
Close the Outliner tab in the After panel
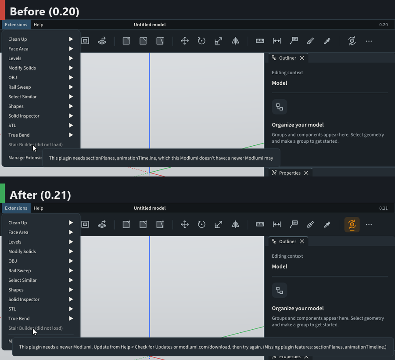pyautogui.click(x=302, y=241)
